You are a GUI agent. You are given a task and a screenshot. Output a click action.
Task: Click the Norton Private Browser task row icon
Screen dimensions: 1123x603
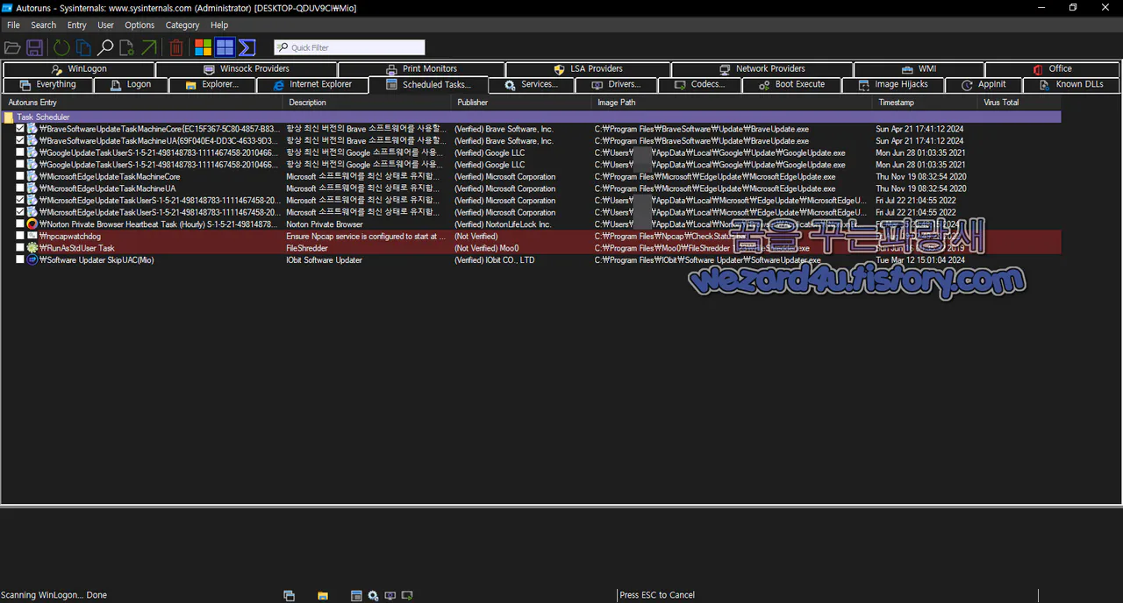pos(32,224)
